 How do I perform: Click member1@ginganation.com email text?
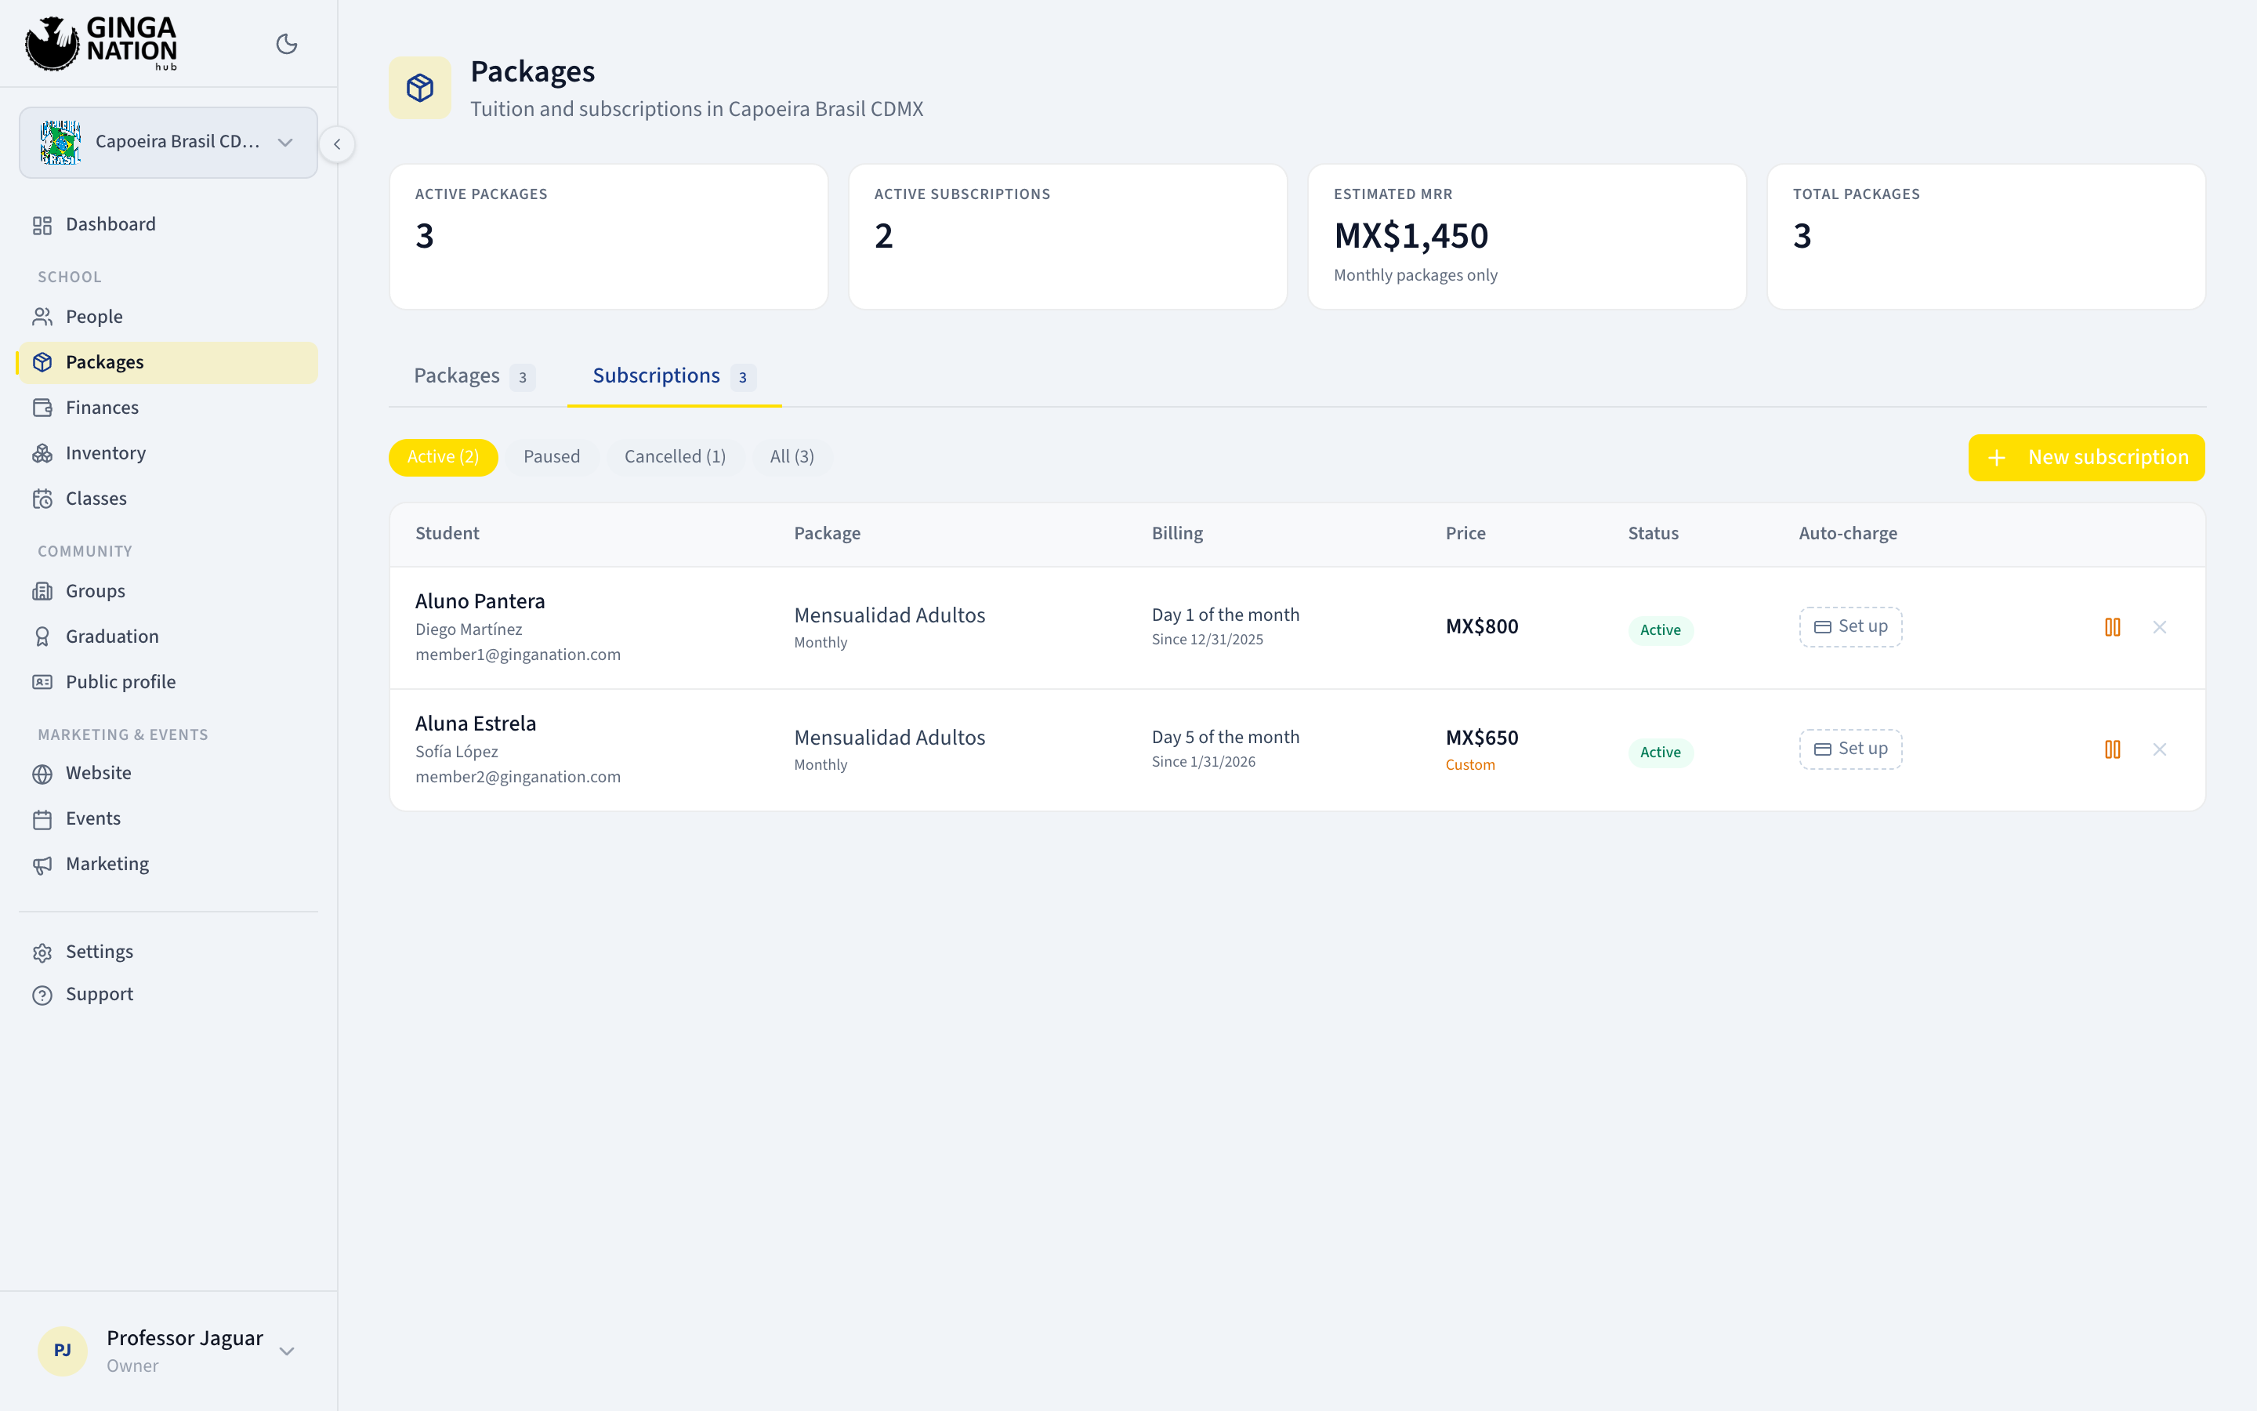coord(517,655)
